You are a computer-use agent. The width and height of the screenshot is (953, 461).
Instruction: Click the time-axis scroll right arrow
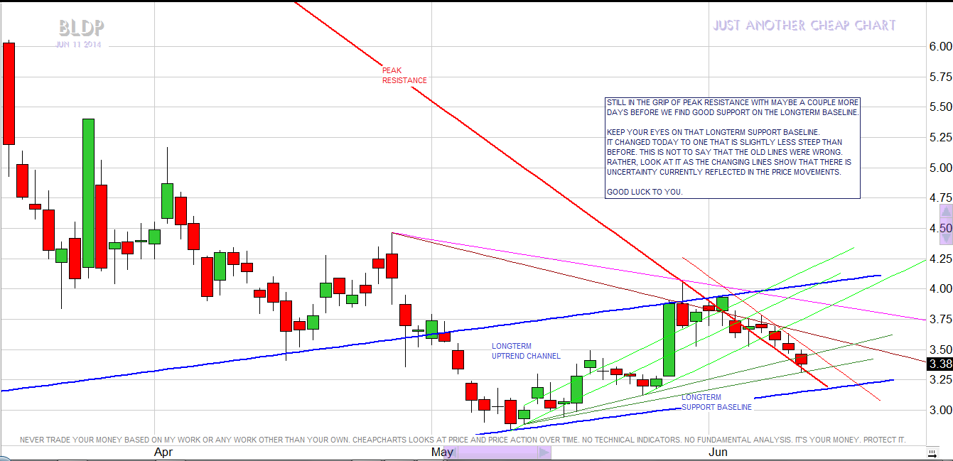(543, 452)
